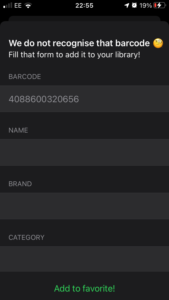The height and width of the screenshot is (300, 169).
Task: Tap Add to favorite!
Action: tap(84, 288)
